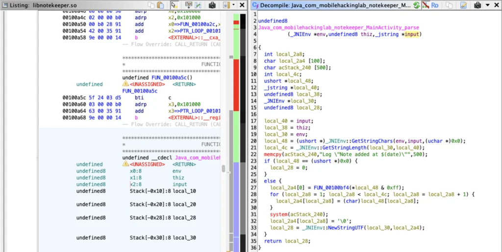Click the Stack[-0x20]:8 local_20 variable row
The width and height of the screenshot is (502, 252).
[x=136, y=205]
